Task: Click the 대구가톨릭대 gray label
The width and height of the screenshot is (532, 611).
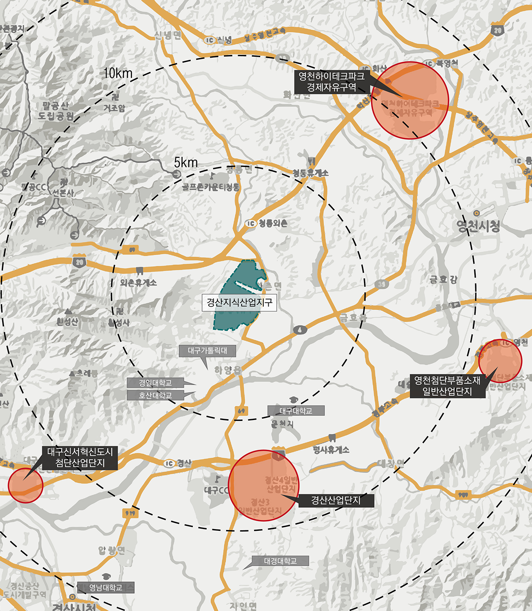Action: tap(207, 351)
